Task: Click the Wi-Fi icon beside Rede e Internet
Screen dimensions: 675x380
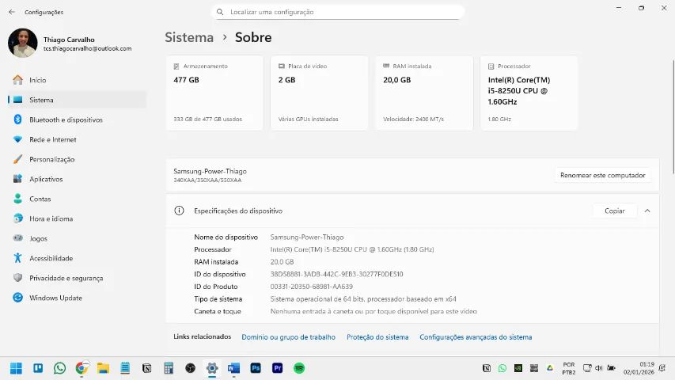Action: coord(17,139)
